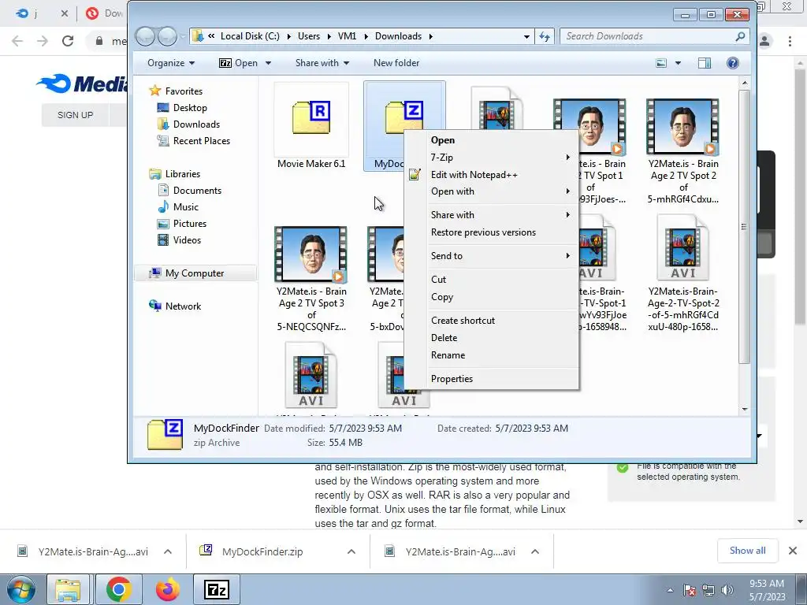Viewport: 807px width, 605px height.
Task: Click MyDockFinder.zip in the downloads bar
Action: click(262, 551)
